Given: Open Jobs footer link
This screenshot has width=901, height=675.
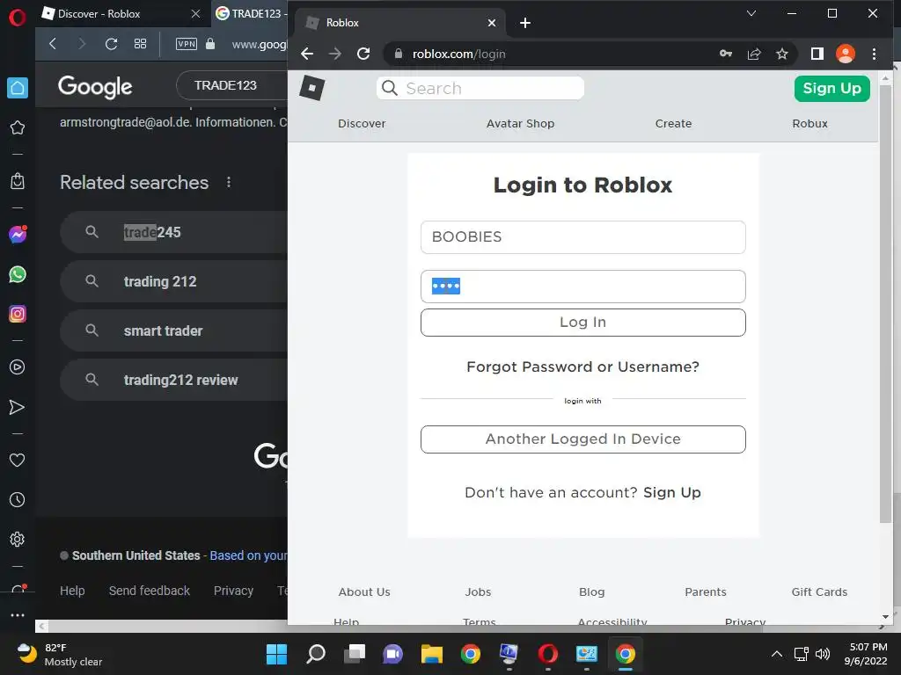Looking at the screenshot, I should pos(478,592).
